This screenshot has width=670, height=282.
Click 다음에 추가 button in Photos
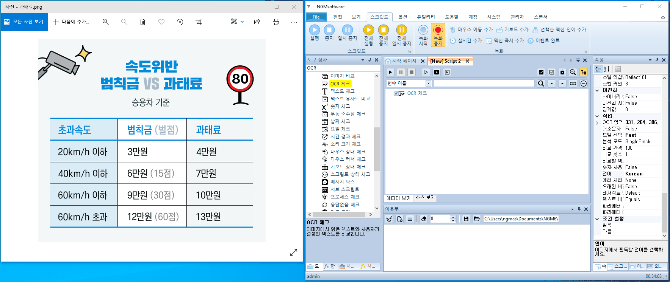tap(71, 22)
